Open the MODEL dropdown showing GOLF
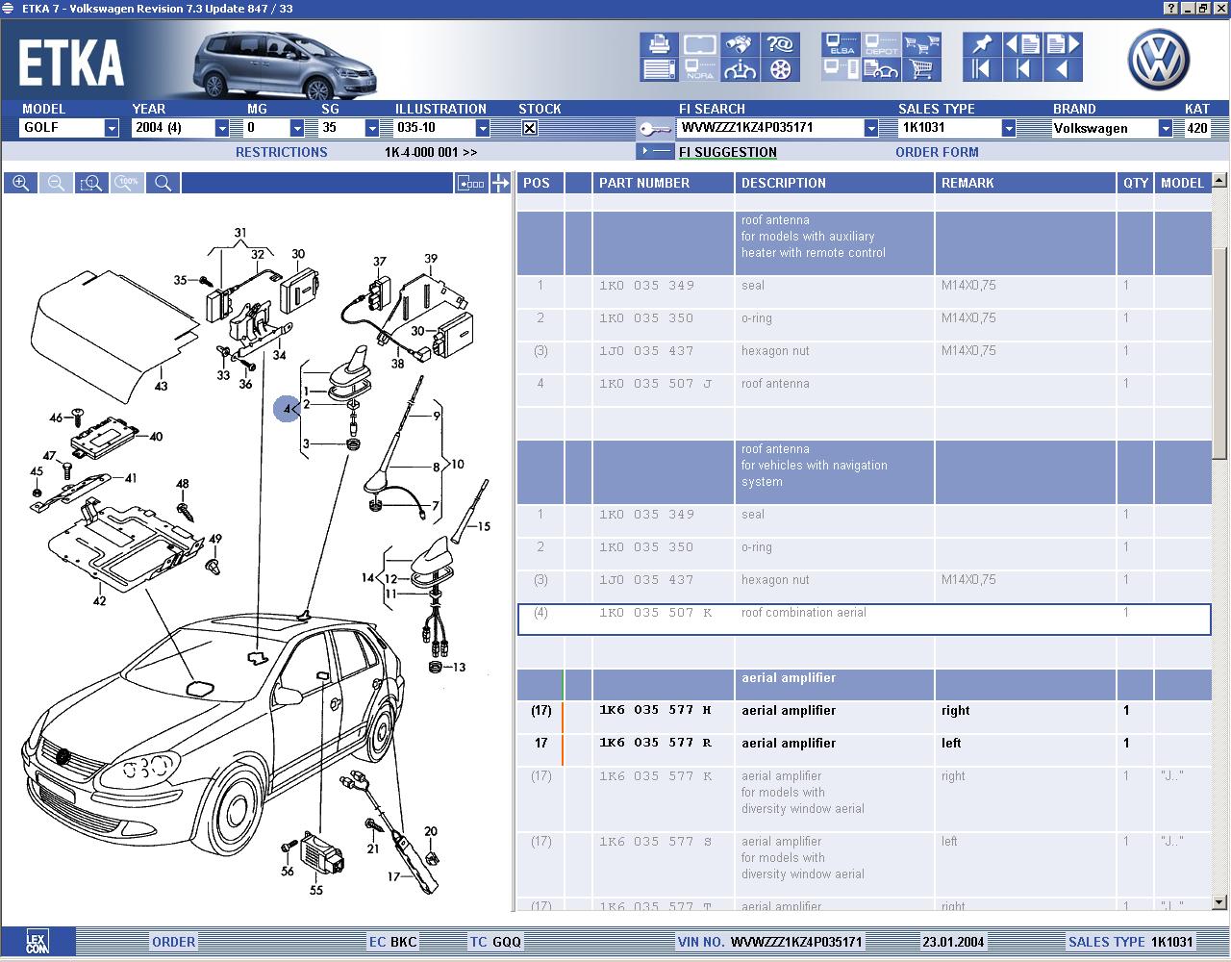The image size is (1231, 962). click(112, 128)
